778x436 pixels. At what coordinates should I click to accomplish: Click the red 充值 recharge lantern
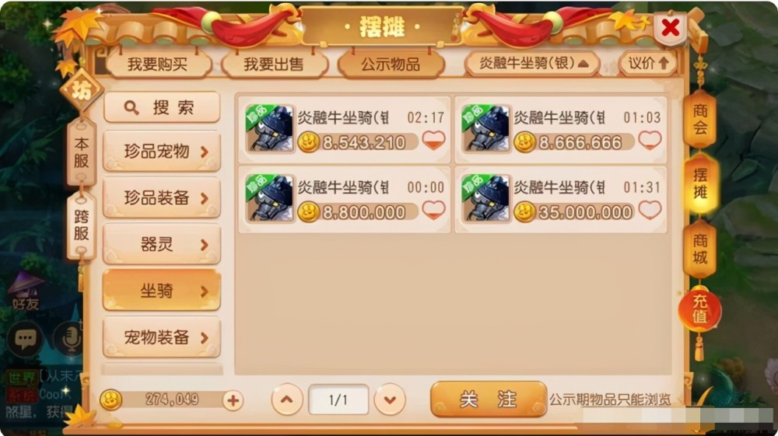pos(699,309)
